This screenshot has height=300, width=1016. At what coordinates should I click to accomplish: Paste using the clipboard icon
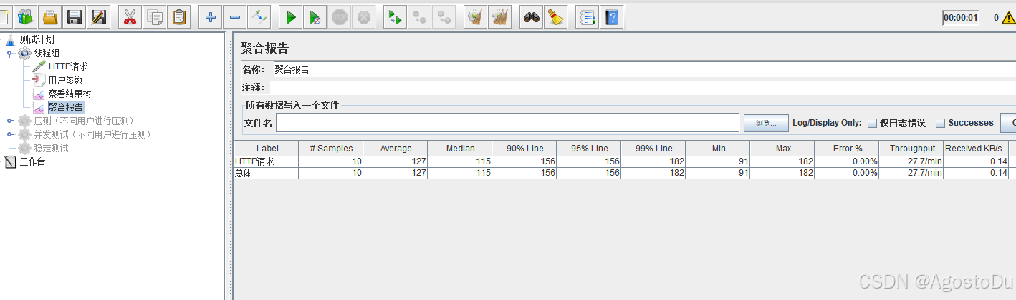pyautogui.click(x=178, y=16)
